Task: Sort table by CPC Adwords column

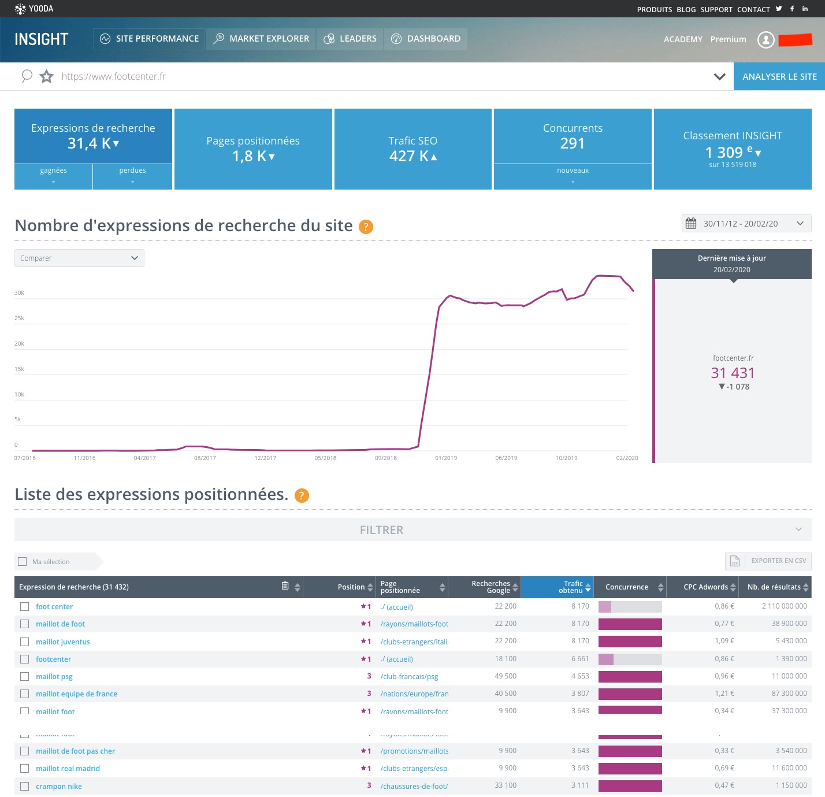Action: click(733, 587)
